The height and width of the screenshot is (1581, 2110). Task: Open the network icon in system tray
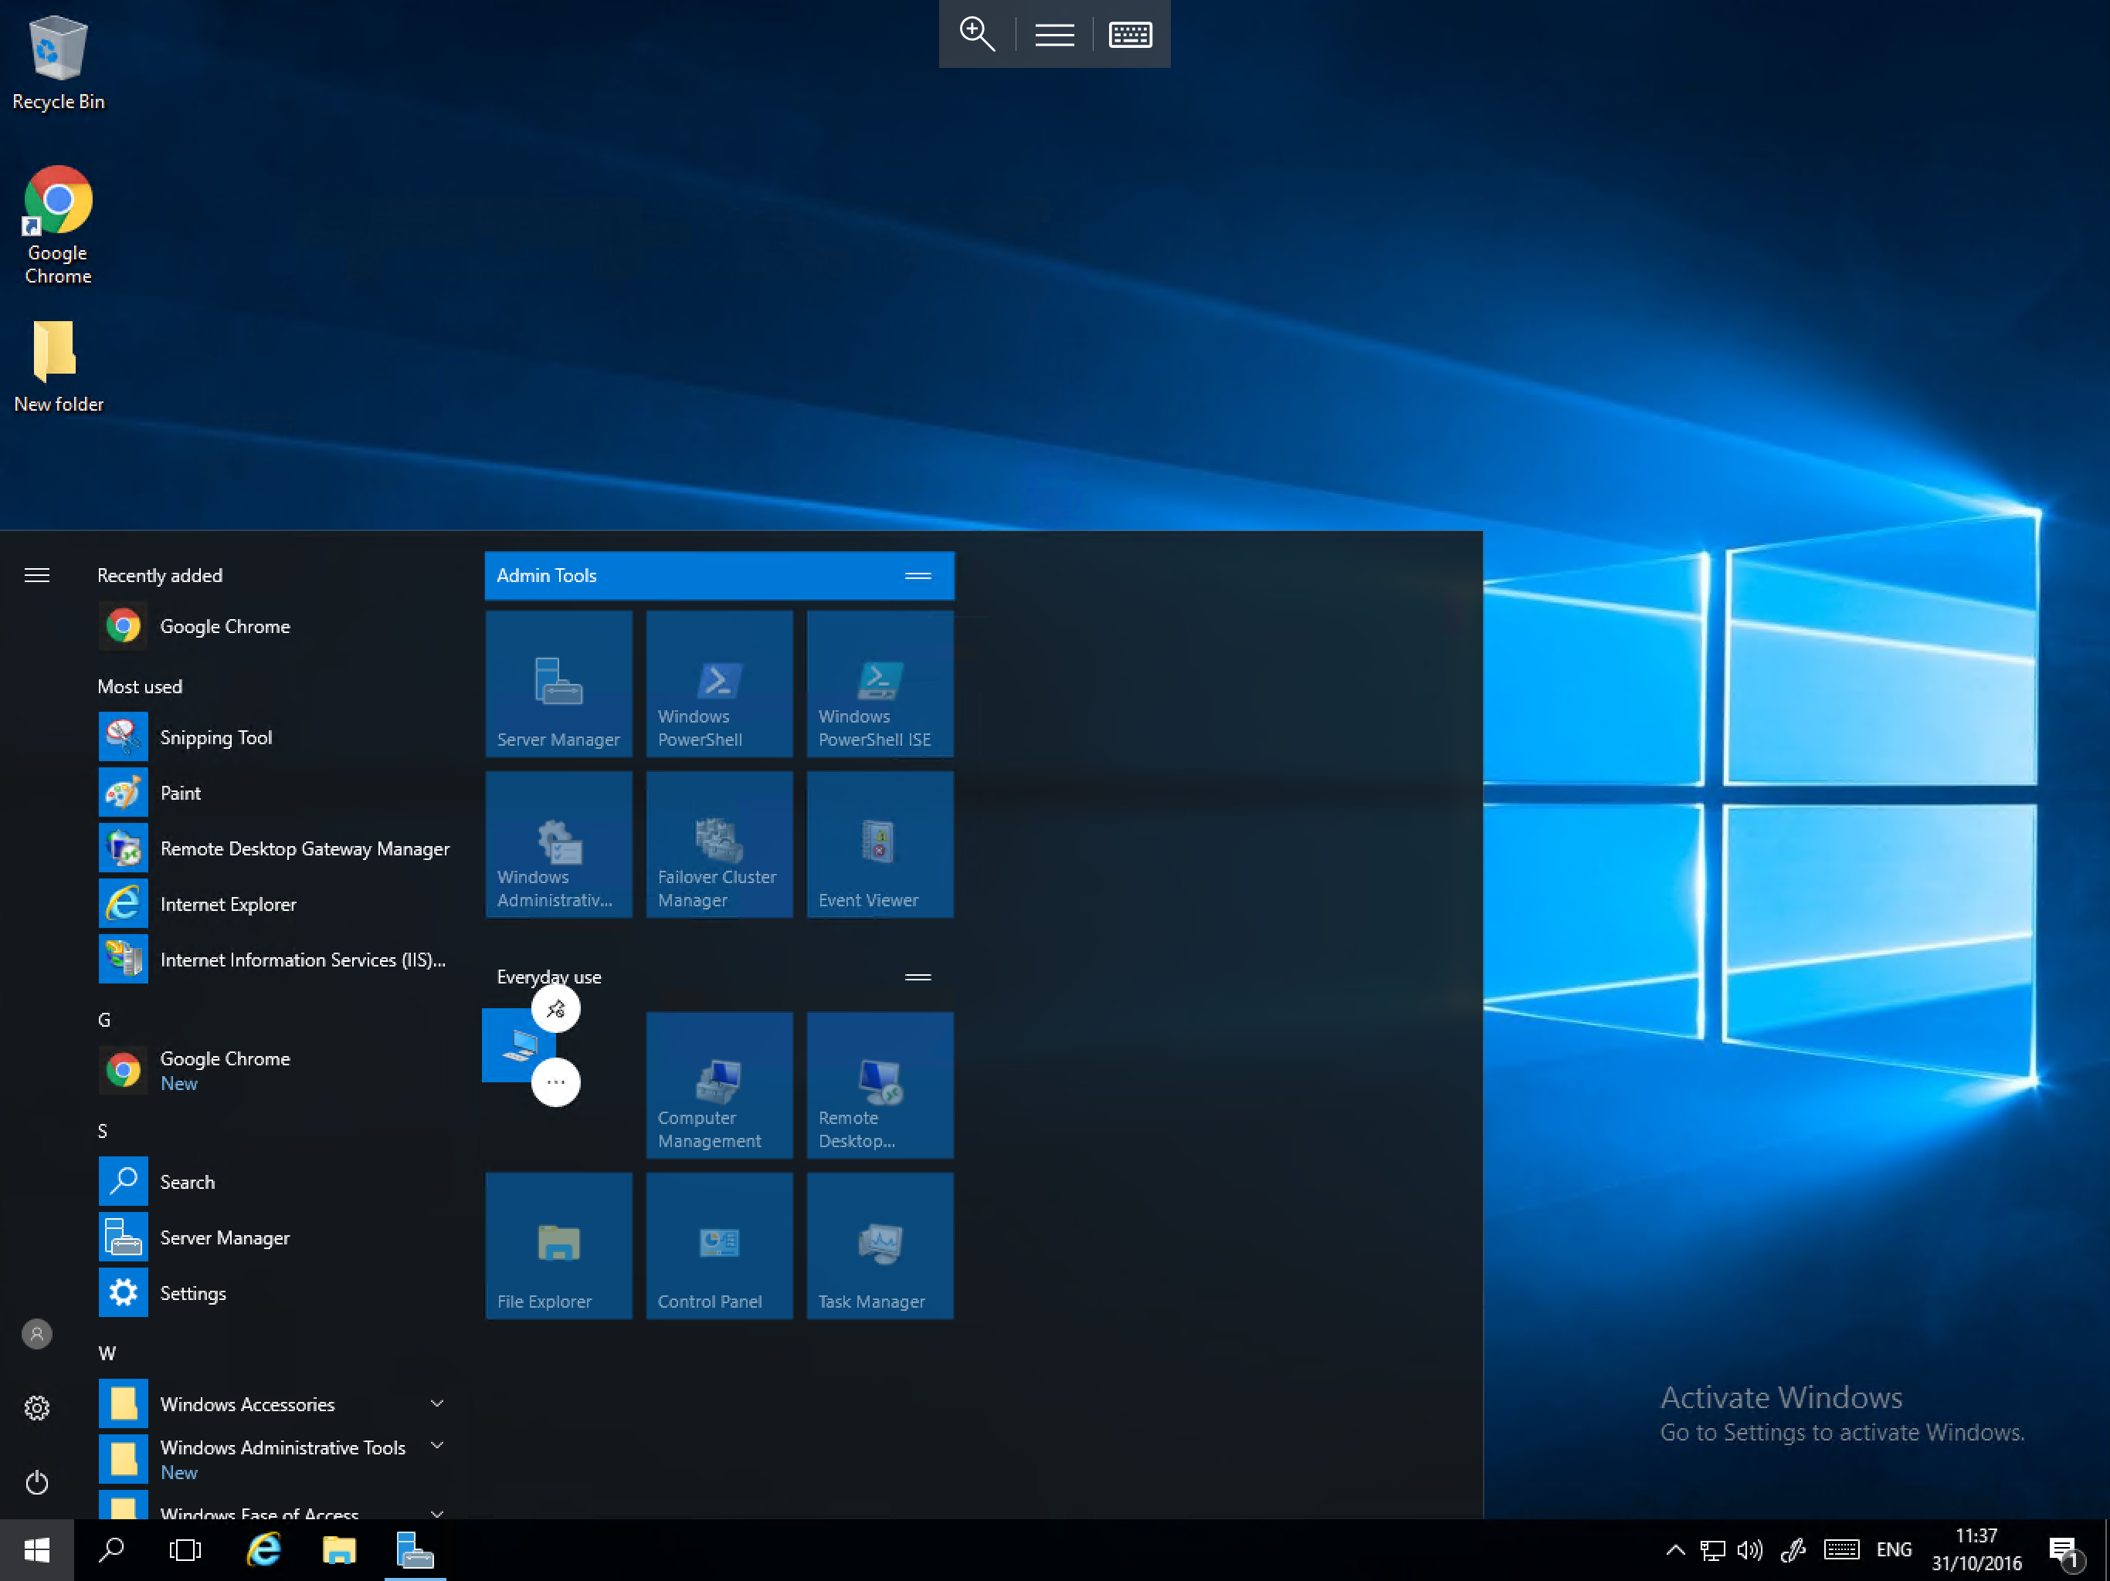(x=1713, y=1550)
